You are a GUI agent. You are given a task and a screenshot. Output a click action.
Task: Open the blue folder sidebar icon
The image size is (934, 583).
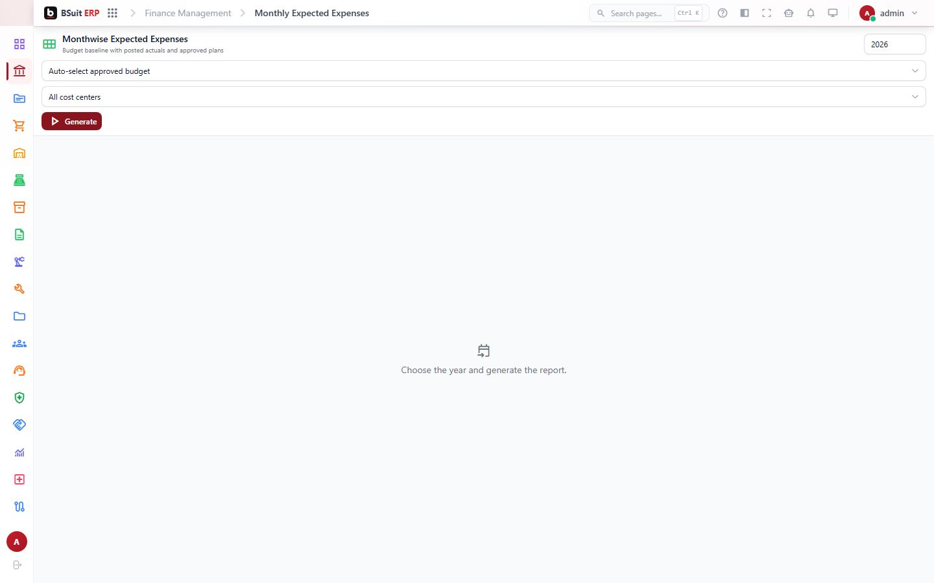[19, 316]
